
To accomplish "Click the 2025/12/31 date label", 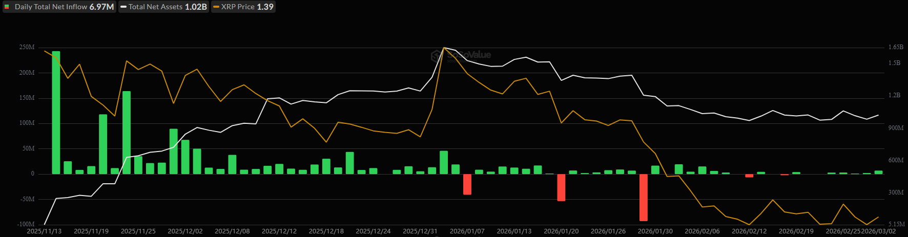I will coord(420,231).
